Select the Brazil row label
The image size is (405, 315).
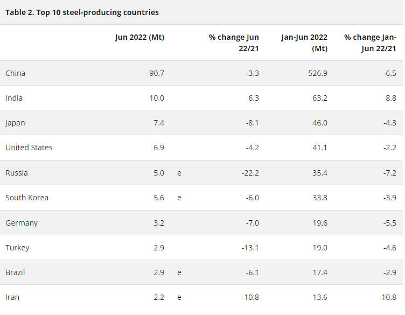coord(15,272)
